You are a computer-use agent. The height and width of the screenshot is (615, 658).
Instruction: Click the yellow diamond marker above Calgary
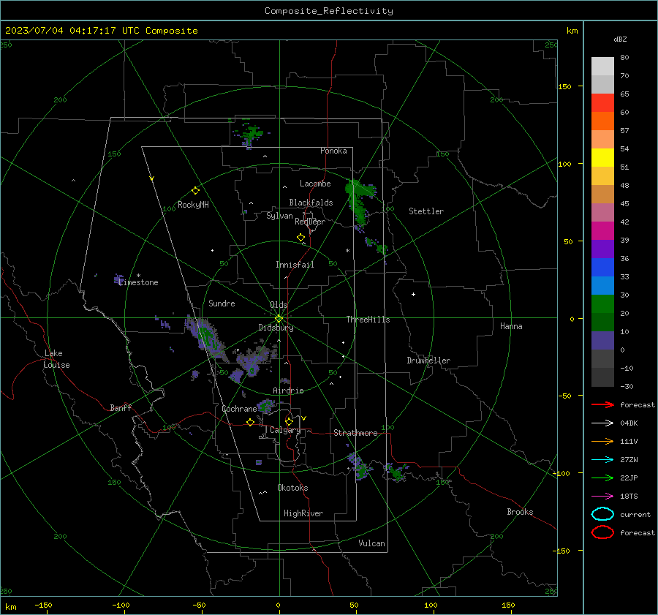point(289,421)
